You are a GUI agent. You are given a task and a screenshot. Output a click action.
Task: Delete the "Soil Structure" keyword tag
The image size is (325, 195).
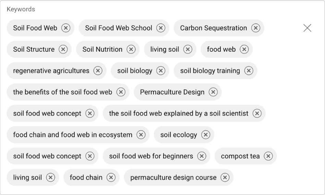(x=63, y=49)
